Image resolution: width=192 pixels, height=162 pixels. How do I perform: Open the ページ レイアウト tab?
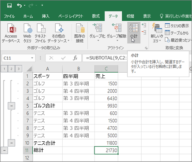71,16
